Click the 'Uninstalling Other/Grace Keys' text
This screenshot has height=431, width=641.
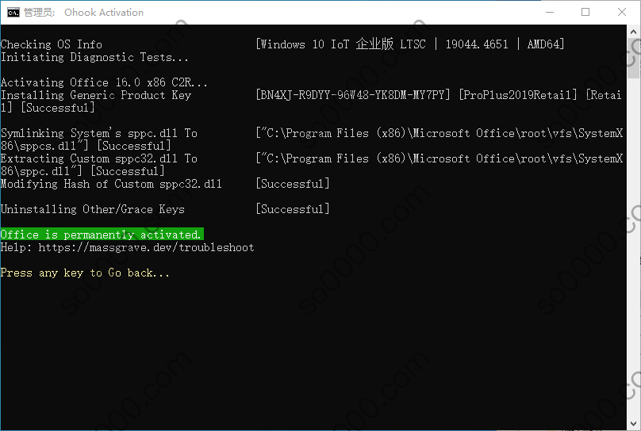(93, 209)
